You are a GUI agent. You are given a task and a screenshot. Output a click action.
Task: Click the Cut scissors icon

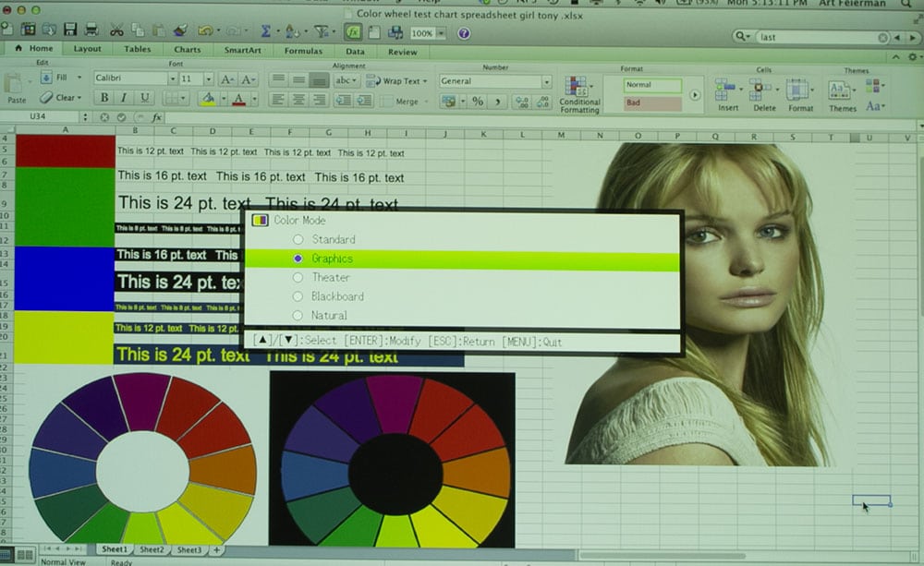click(116, 30)
